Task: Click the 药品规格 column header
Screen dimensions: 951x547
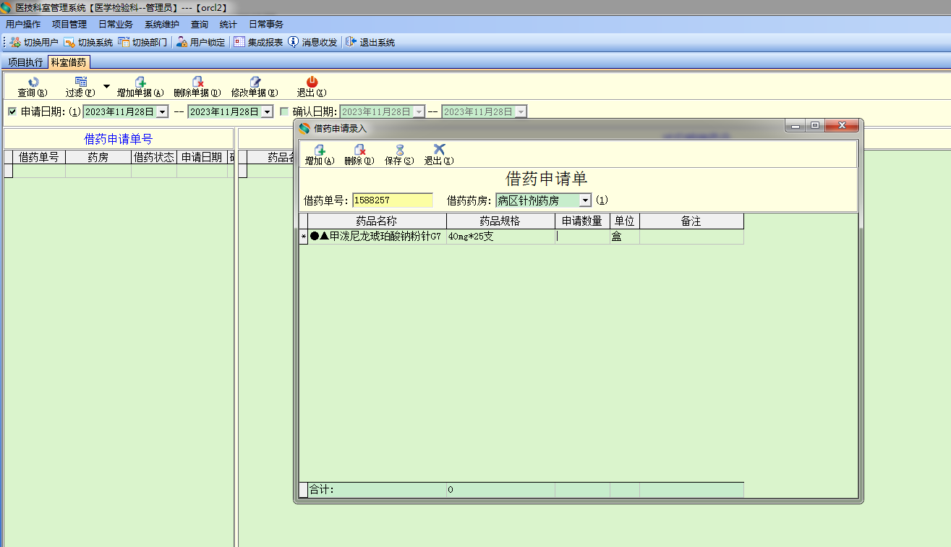Action: point(500,221)
